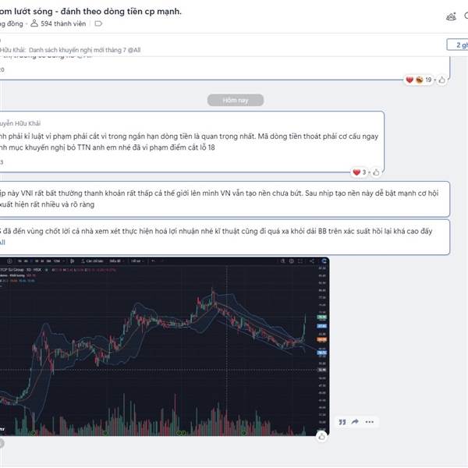The image size is (468, 468).
Task: Like the chart image with thumbs-up
Action: 321,437
